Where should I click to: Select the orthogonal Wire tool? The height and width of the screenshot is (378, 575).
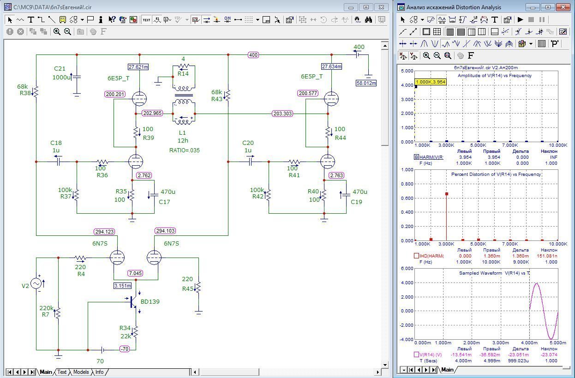(41, 20)
